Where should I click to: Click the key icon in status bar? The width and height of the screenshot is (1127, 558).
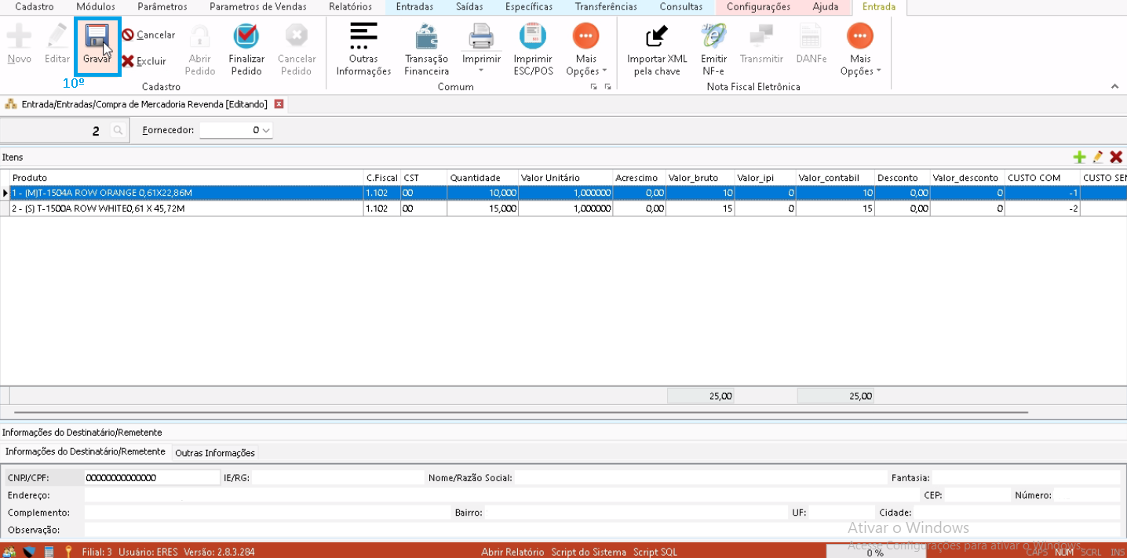68,552
